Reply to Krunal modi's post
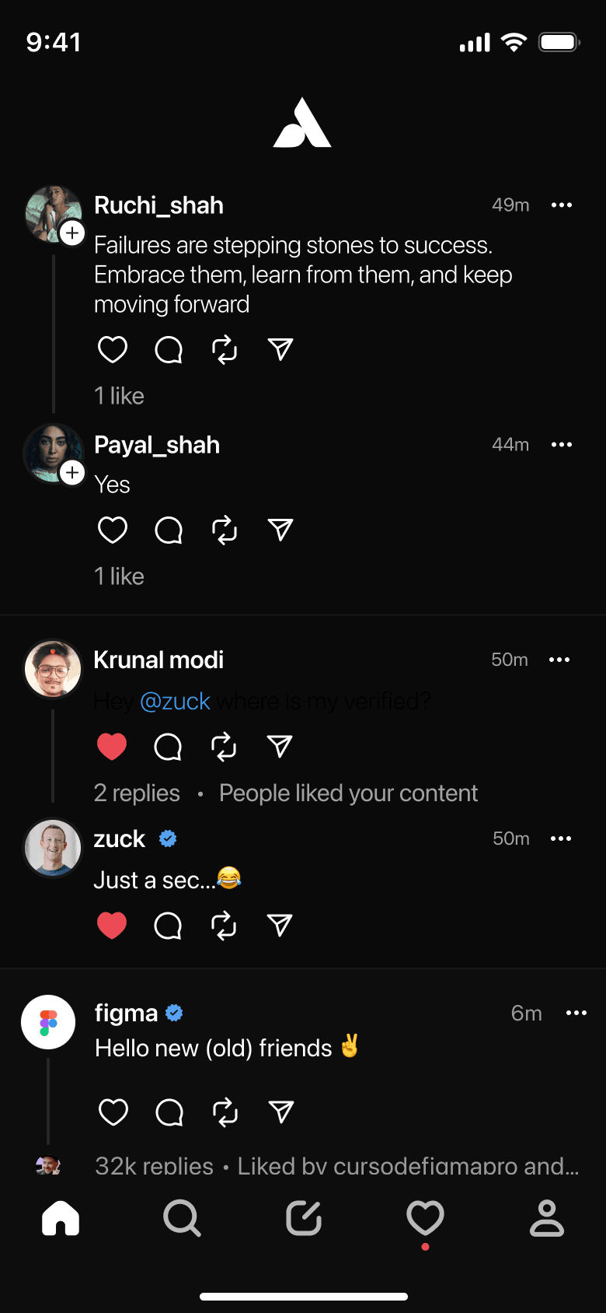 [168, 747]
